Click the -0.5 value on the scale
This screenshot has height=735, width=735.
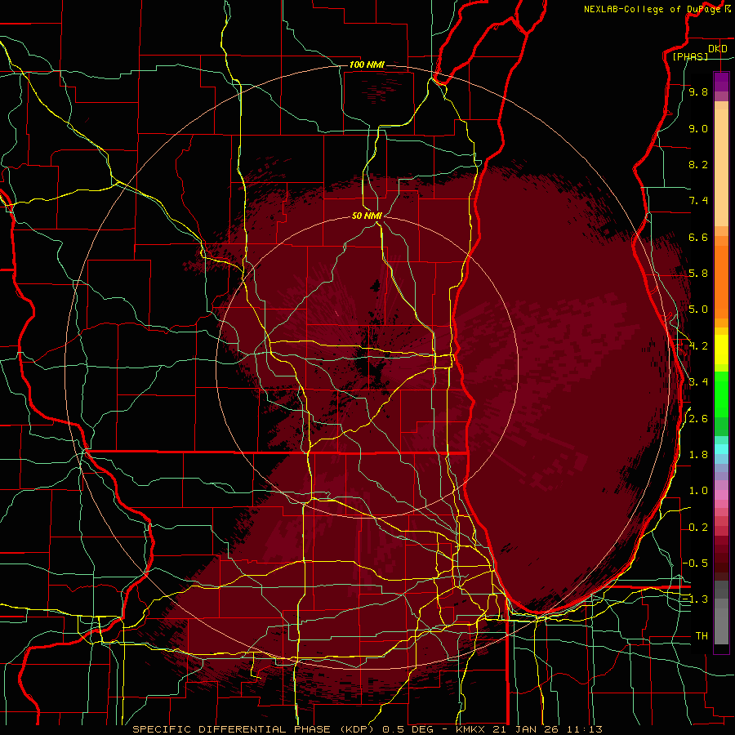695,563
